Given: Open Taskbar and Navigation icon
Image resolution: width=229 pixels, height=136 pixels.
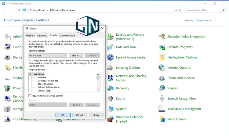Looking at the screenshot, I should [162, 109].
